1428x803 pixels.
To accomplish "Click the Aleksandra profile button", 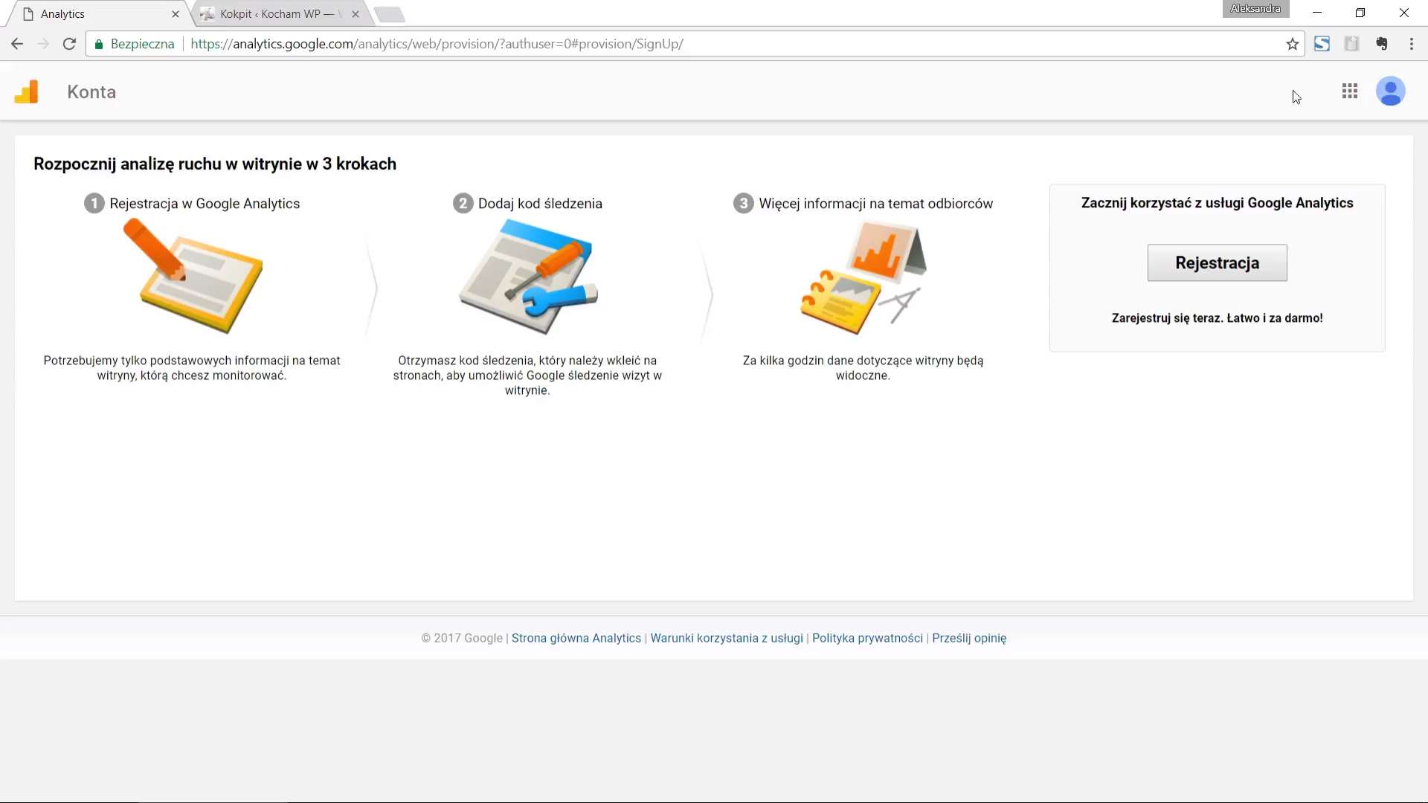I will [1255, 9].
